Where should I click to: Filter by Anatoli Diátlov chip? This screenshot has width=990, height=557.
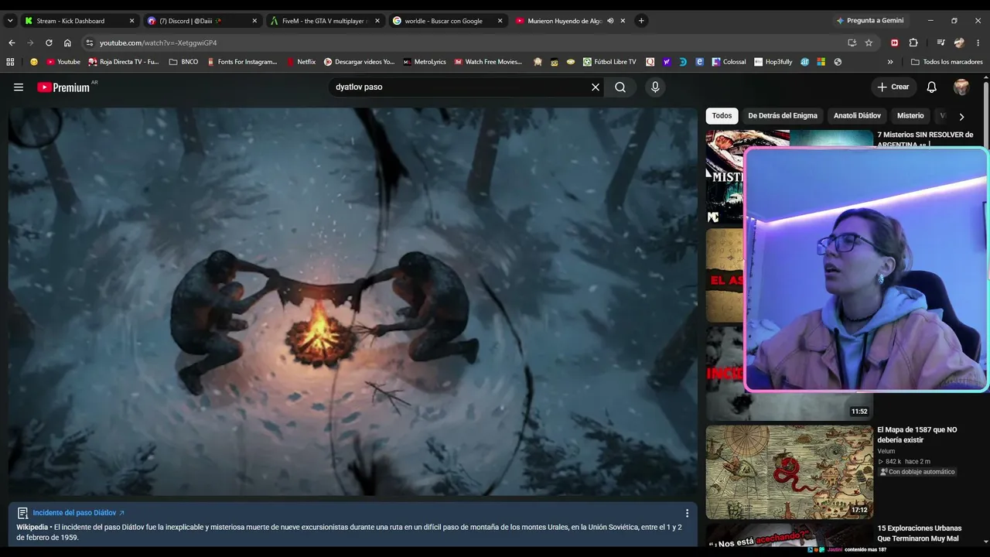857,116
